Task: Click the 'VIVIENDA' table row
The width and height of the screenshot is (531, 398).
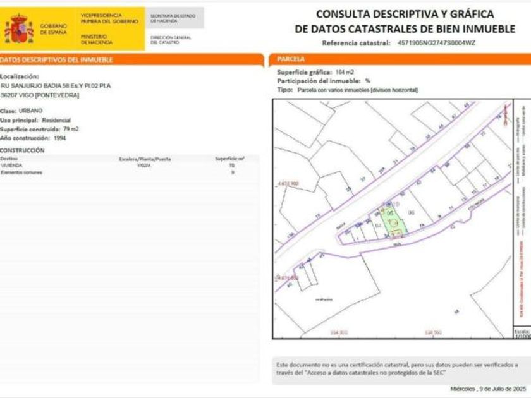Action: coord(130,166)
